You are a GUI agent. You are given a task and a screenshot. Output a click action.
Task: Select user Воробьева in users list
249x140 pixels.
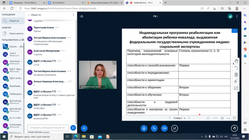[13, 86]
